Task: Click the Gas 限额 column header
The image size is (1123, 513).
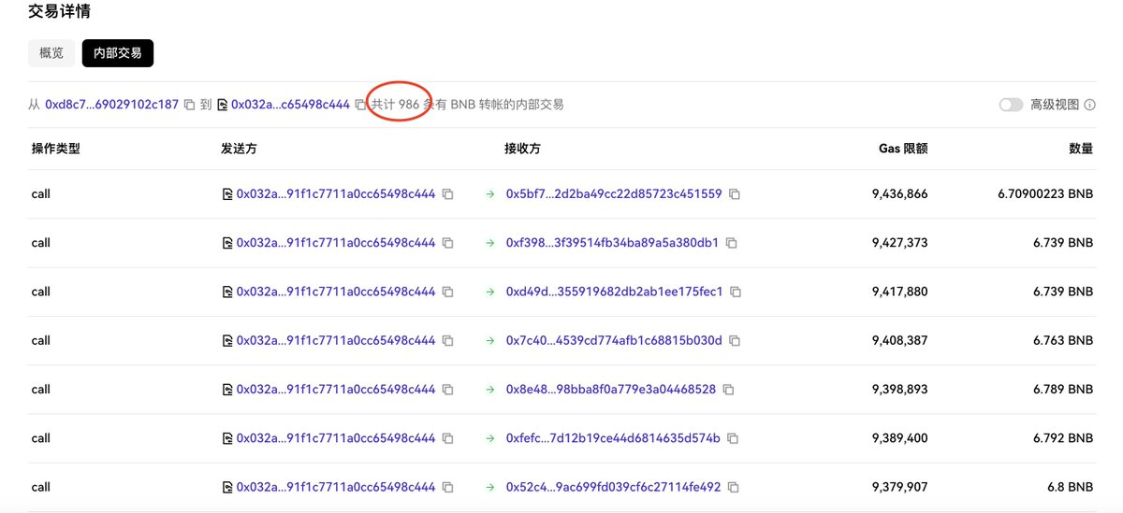Action: click(x=902, y=149)
